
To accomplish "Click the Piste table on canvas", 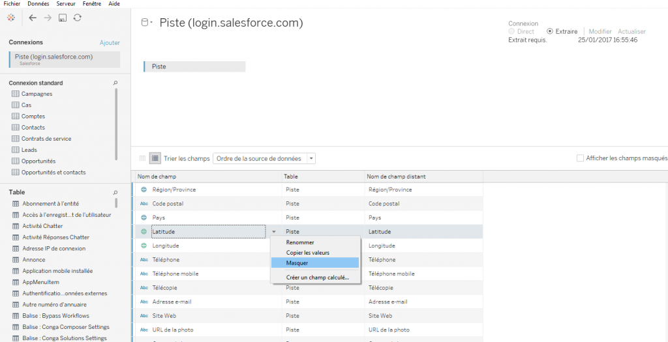I will pyautogui.click(x=194, y=67).
